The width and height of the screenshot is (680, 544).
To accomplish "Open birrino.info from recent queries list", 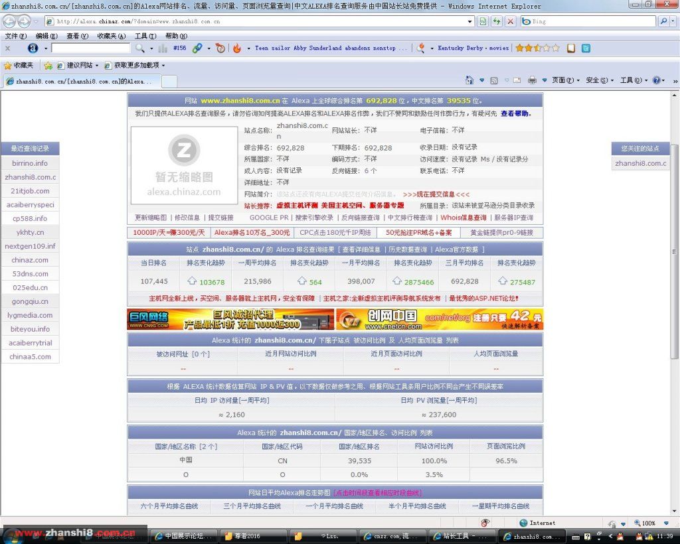I will (30, 163).
